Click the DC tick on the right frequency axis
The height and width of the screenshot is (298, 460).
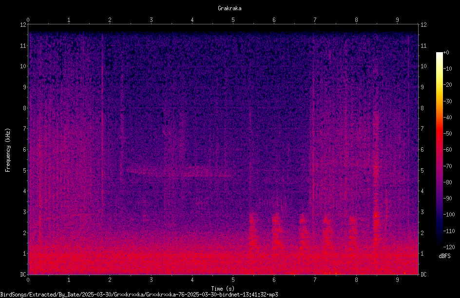pos(423,274)
